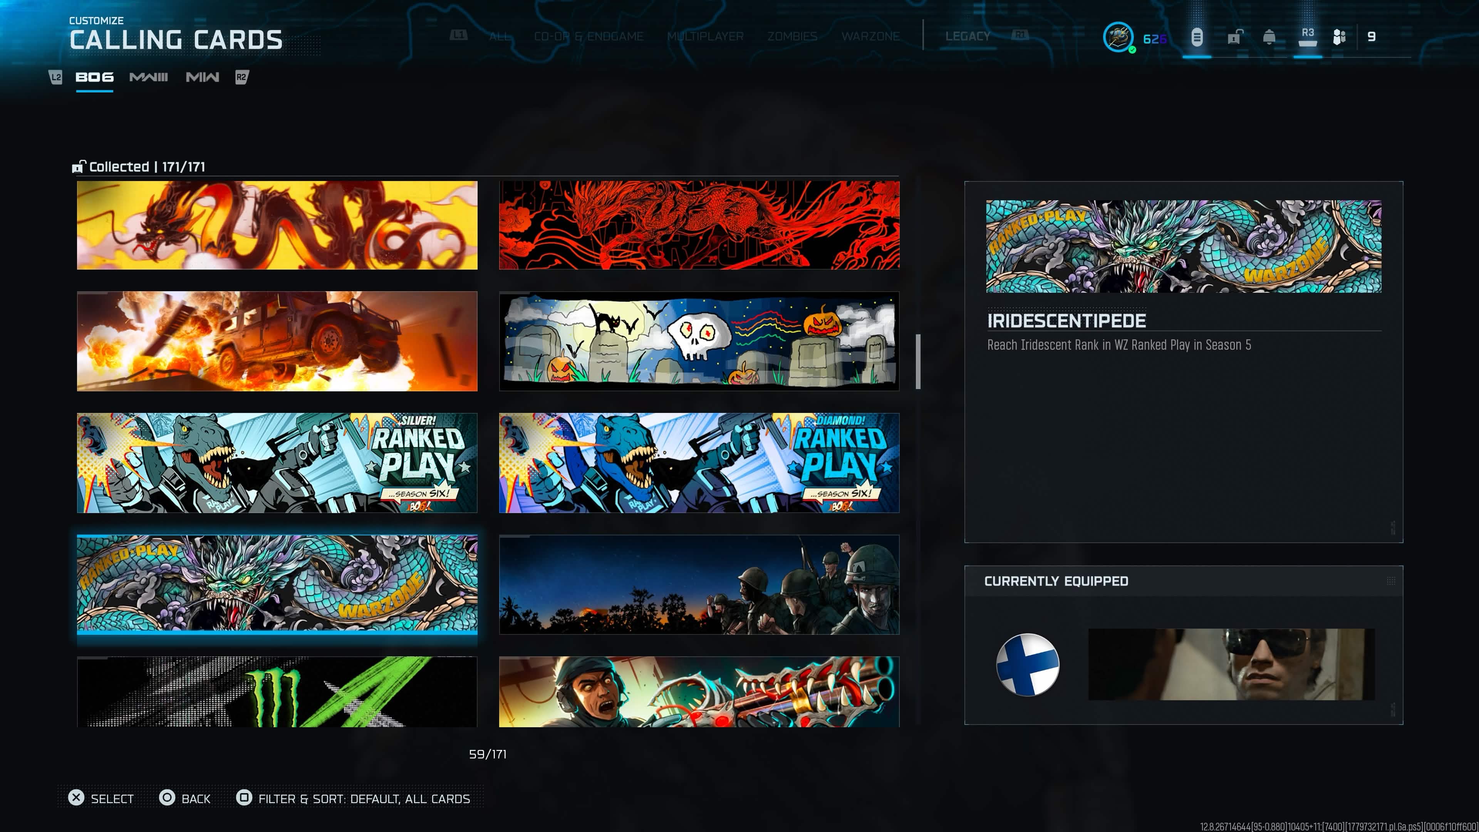Click the CALLING CARDS heading
The height and width of the screenshot is (832, 1479).
(176, 40)
